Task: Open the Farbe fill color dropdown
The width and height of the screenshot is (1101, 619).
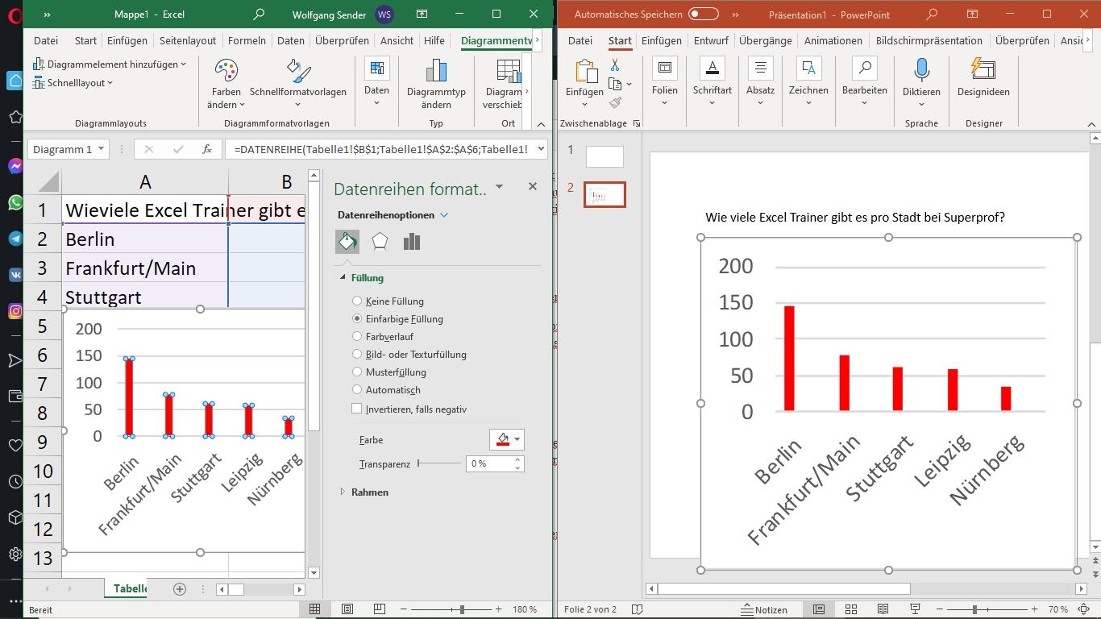Action: [x=517, y=439]
